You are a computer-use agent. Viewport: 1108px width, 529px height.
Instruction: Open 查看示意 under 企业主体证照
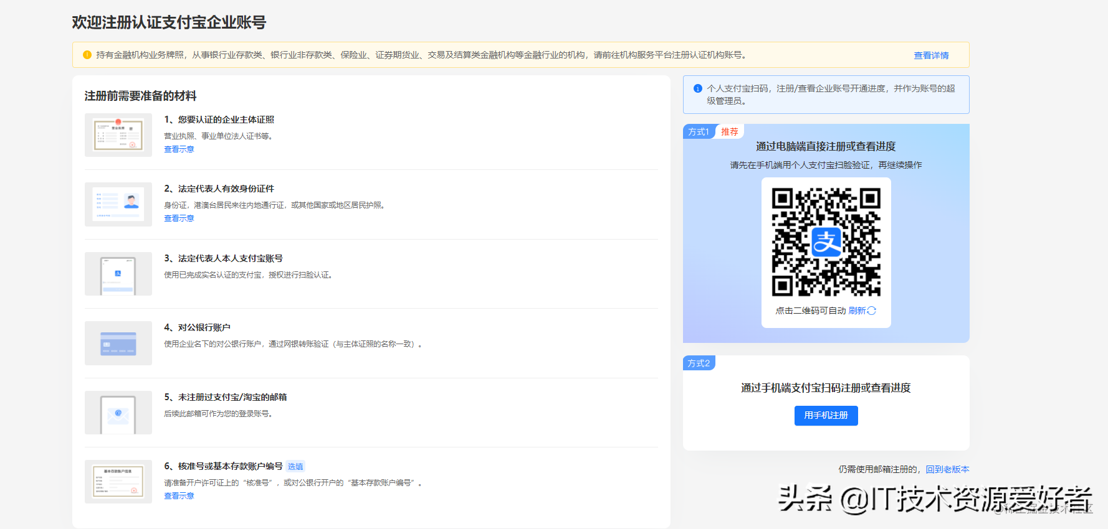coord(179,149)
